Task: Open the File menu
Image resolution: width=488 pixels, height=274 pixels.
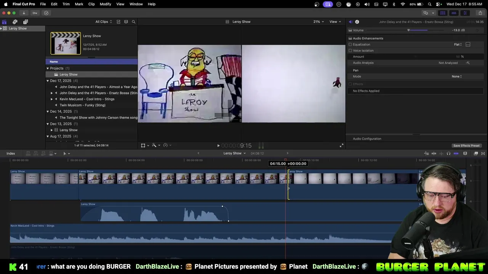Action: [43, 4]
